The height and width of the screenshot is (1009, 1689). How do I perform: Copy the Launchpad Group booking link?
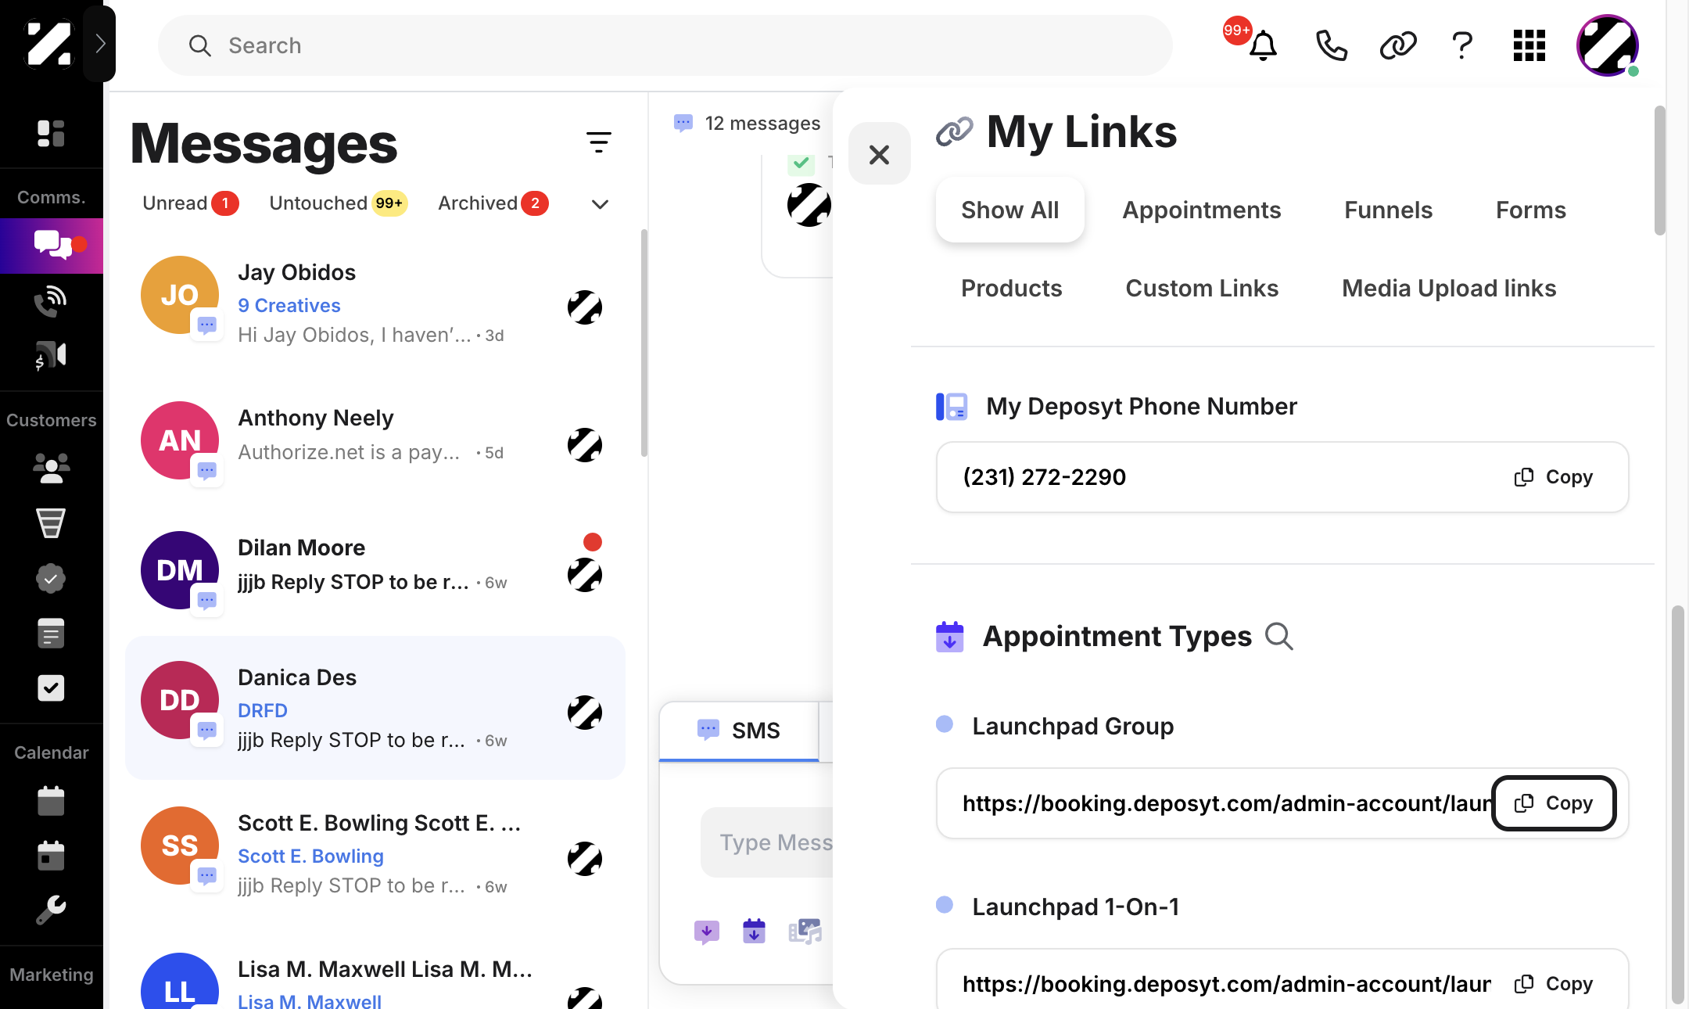pyautogui.click(x=1554, y=803)
